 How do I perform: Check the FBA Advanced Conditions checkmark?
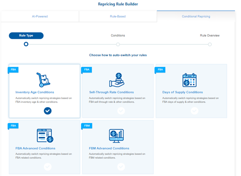tap(48, 167)
